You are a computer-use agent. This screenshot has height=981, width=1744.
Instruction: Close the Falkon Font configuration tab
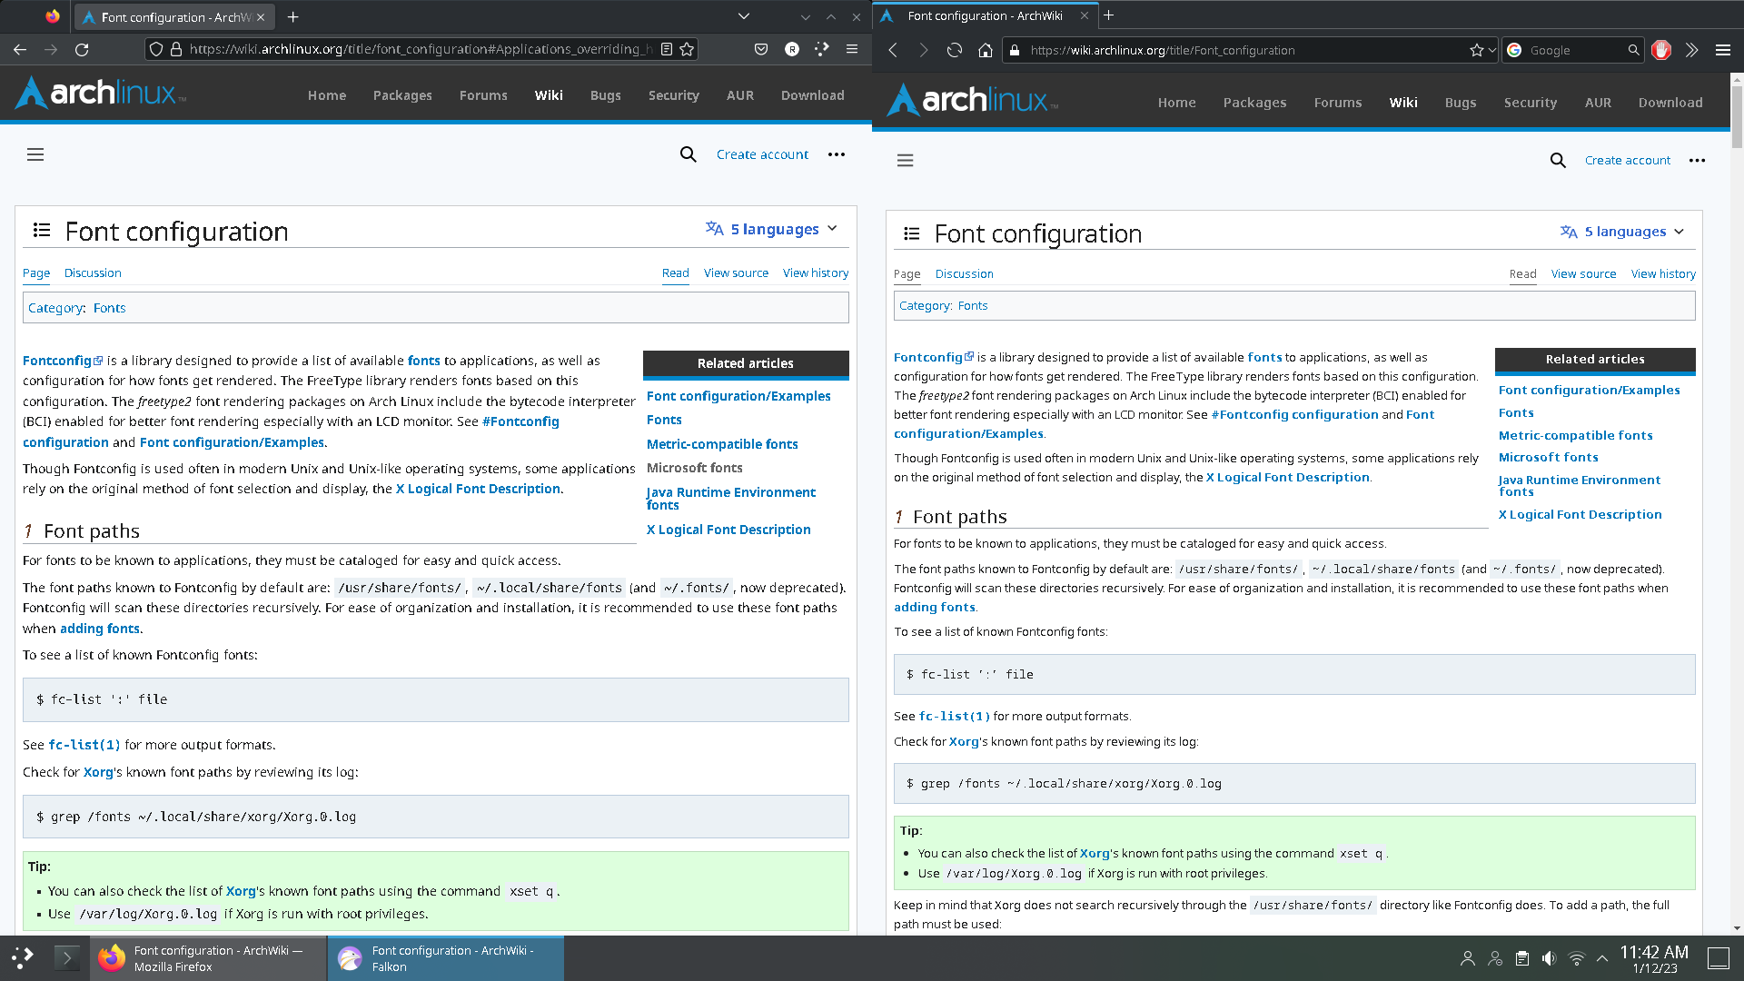pos(1084,15)
